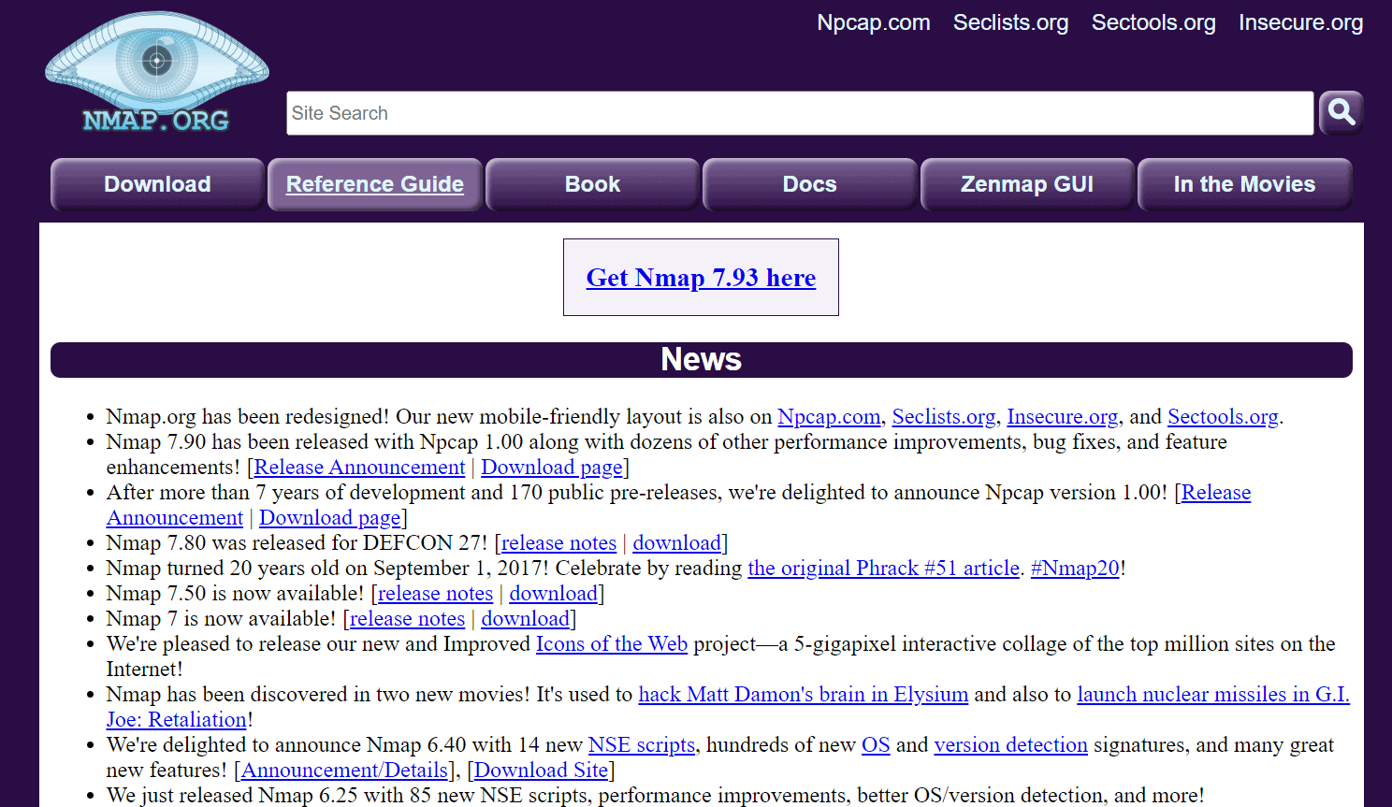Open the Docs navigation tab
This screenshot has height=807, width=1392.
click(x=810, y=184)
